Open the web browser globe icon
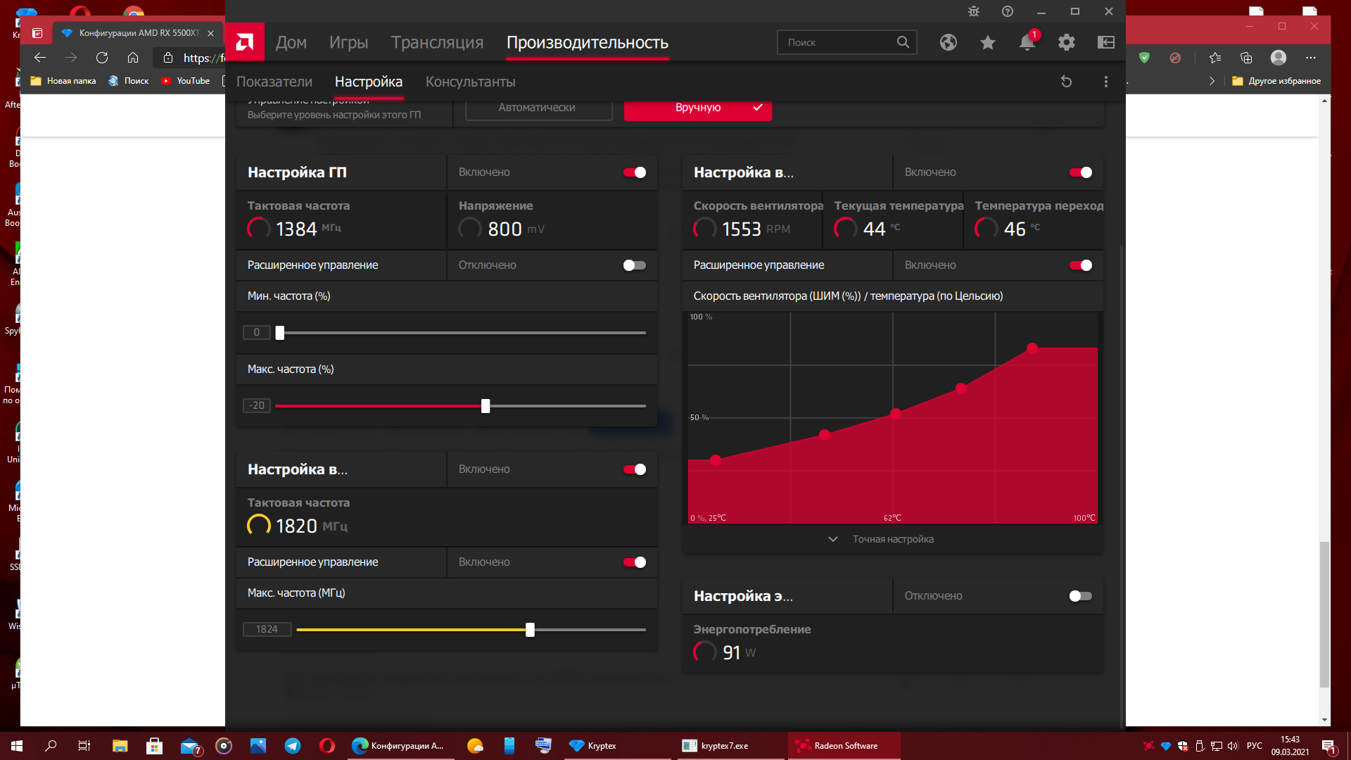 click(x=949, y=42)
